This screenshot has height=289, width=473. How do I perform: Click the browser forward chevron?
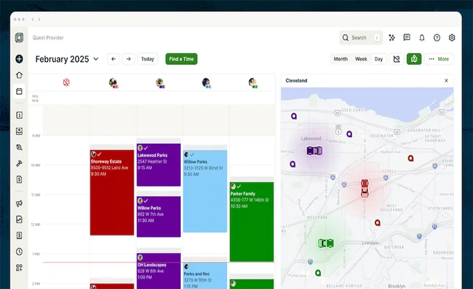[39, 19]
